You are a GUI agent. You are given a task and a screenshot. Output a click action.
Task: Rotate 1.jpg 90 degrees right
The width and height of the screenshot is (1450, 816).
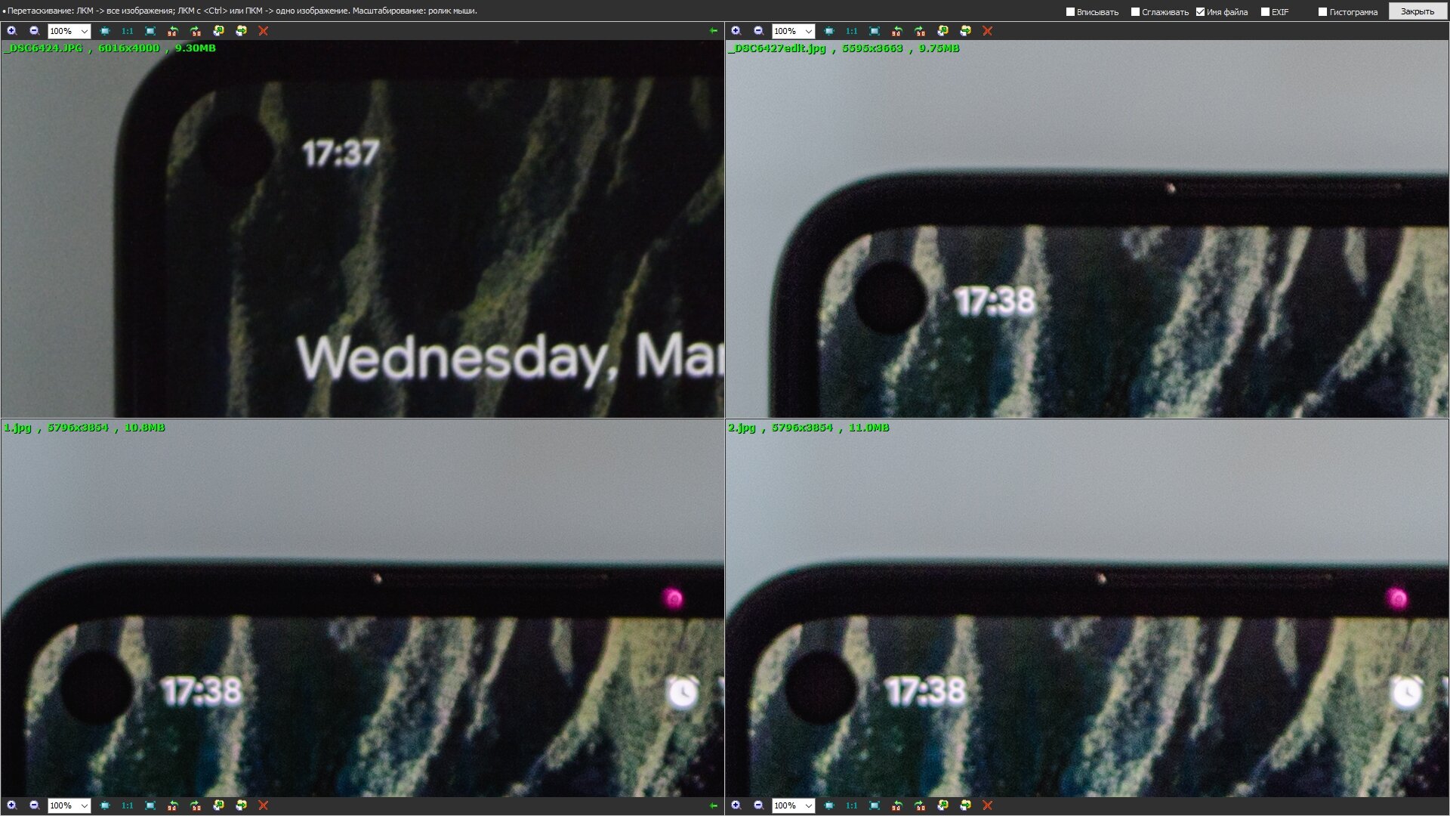[x=196, y=805]
